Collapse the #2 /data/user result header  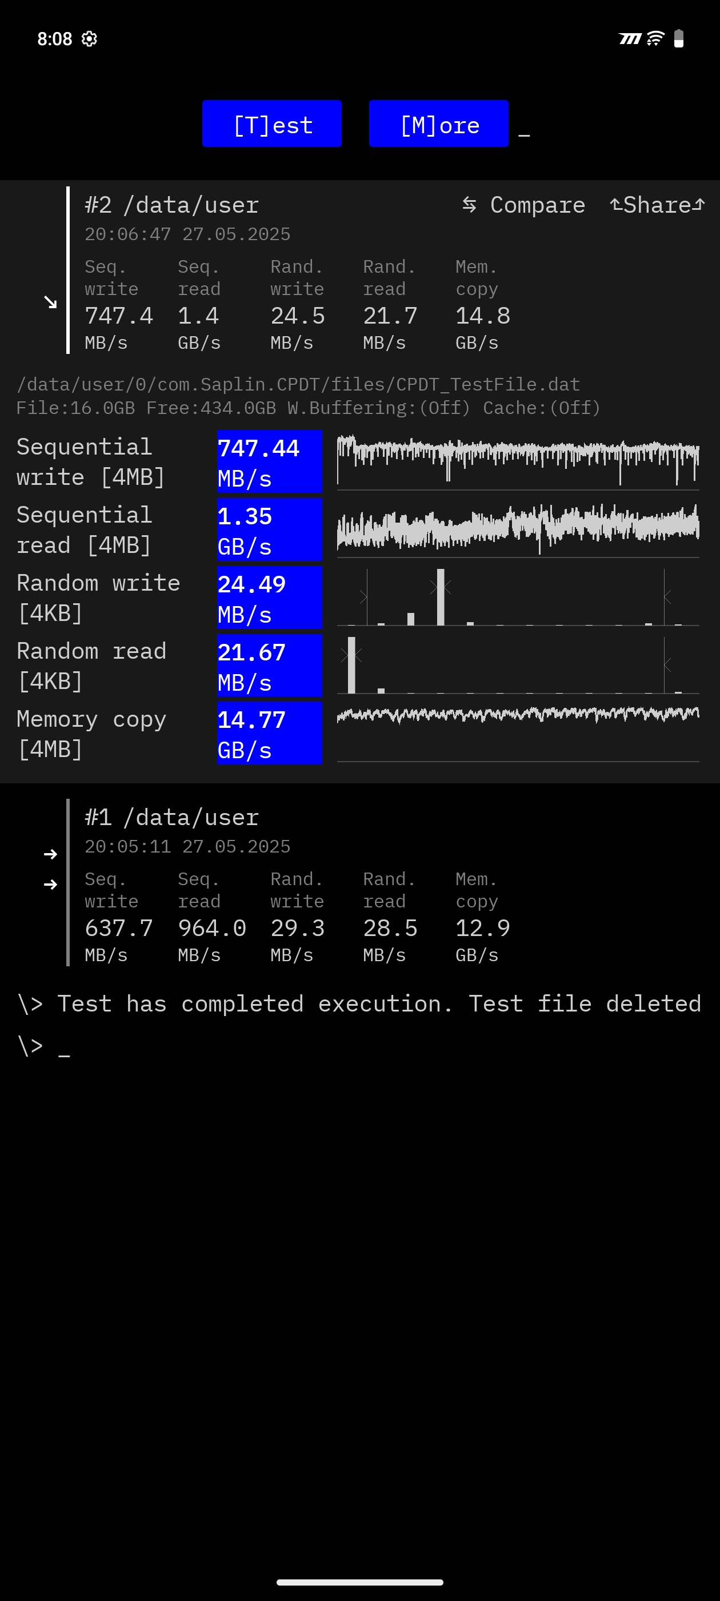point(172,205)
